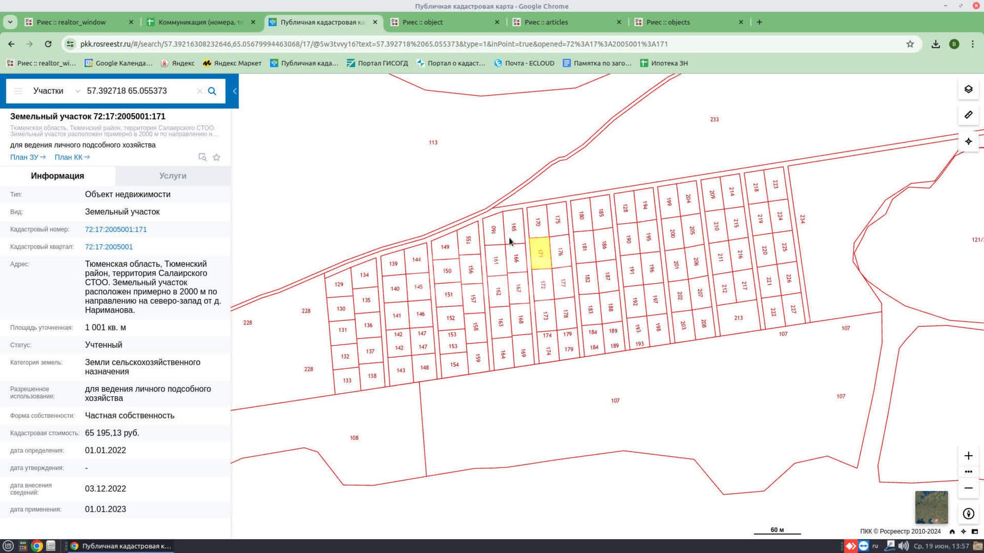Screen dimensions: 984x553
Task: Clear the search field with X
Action: pos(199,91)
